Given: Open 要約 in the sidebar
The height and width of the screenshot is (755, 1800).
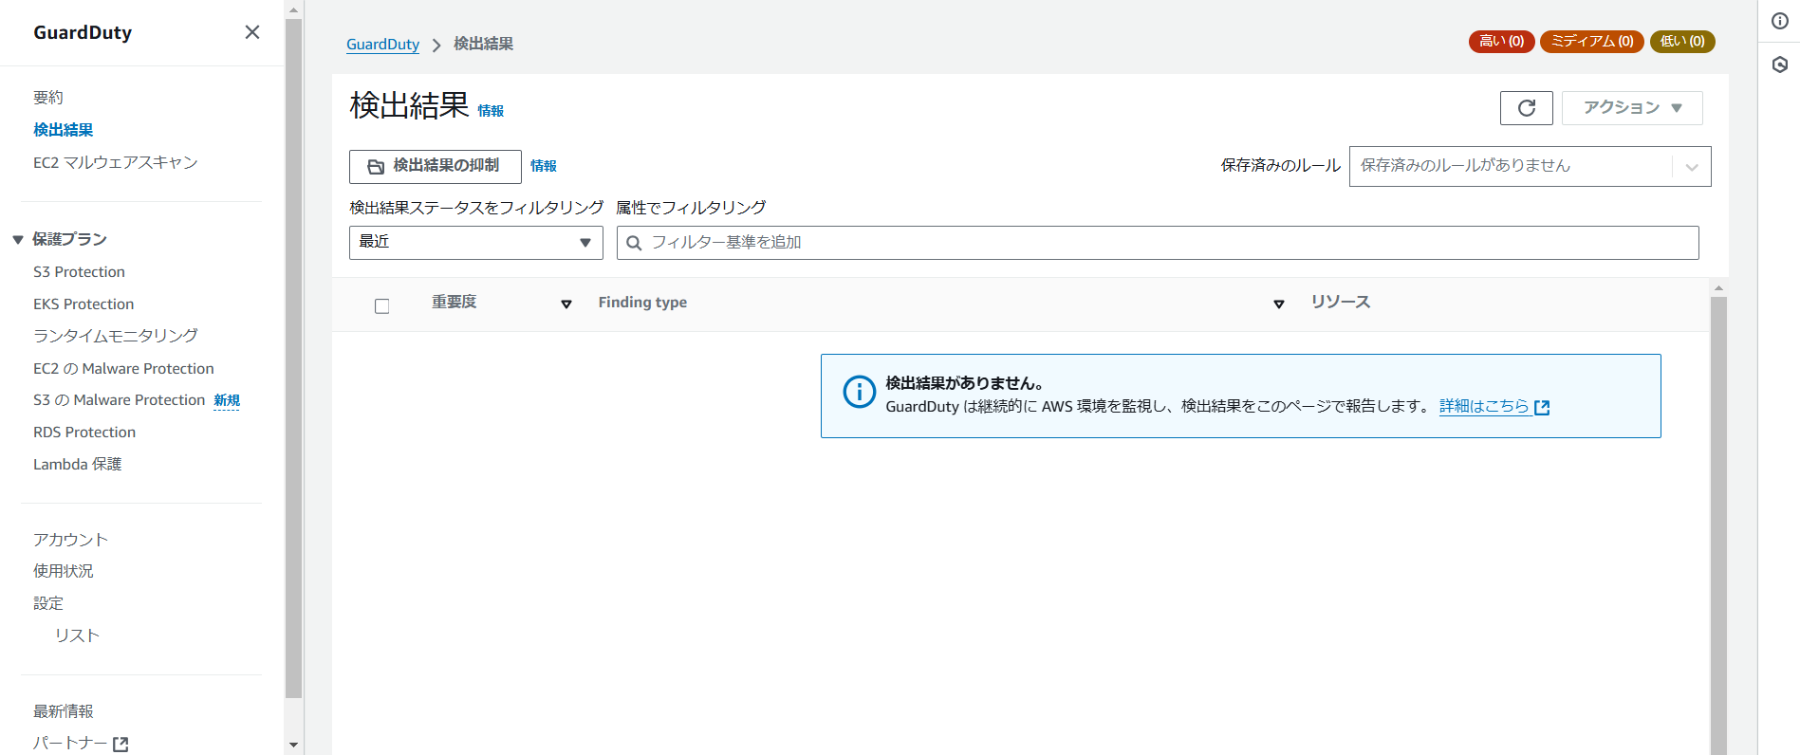Looking at the screenshot, I should pyautogui.click(x=48, y=98).
